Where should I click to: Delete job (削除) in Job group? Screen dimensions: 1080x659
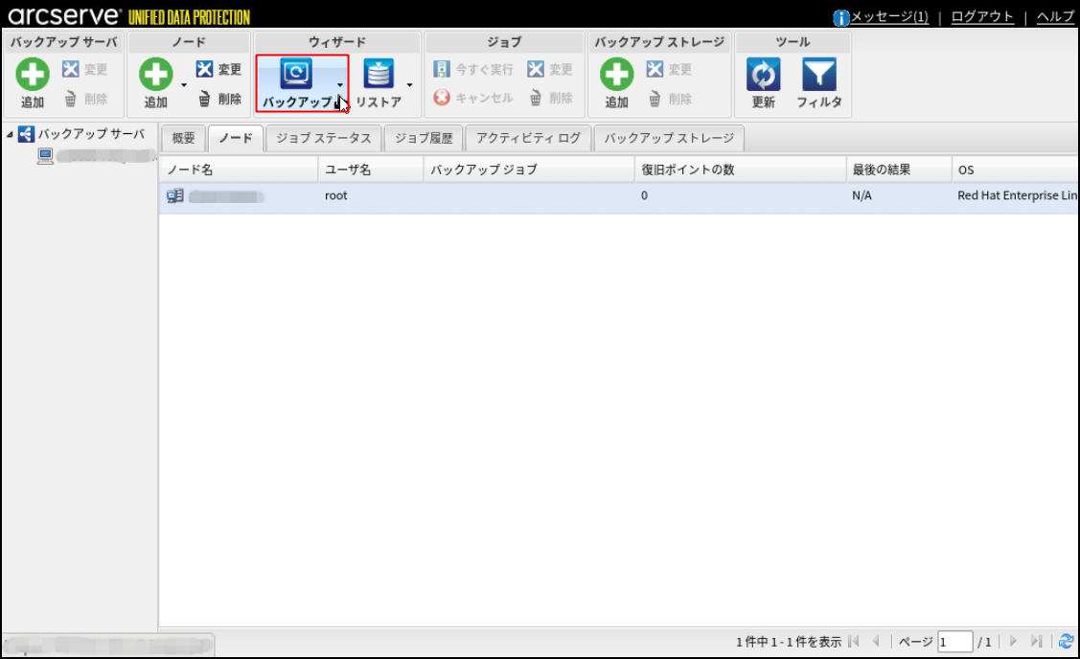pos(550,99)
